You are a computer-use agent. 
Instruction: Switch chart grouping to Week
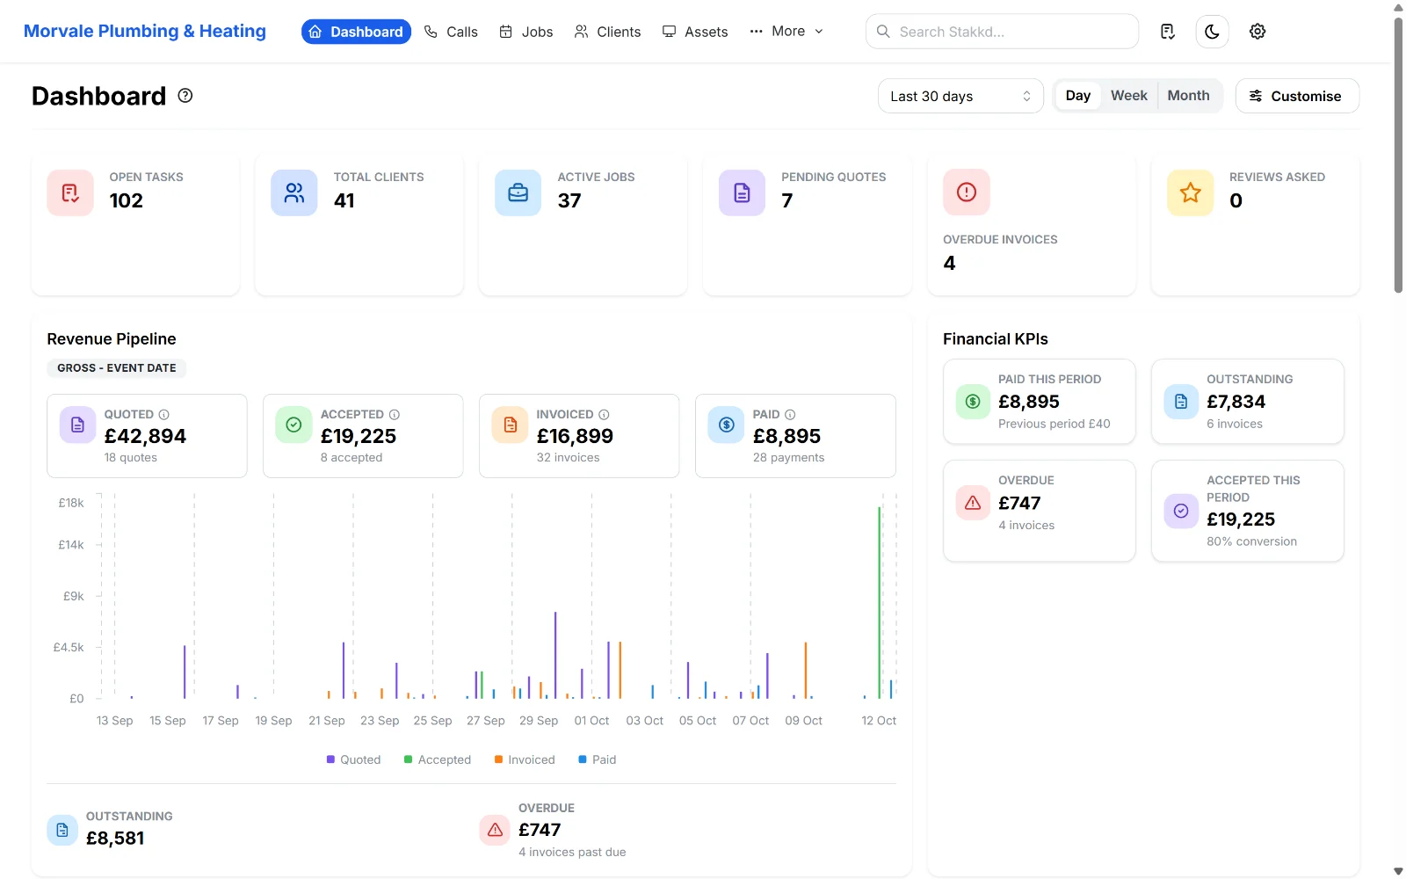pyautogui.click(x=1129, y=96)
